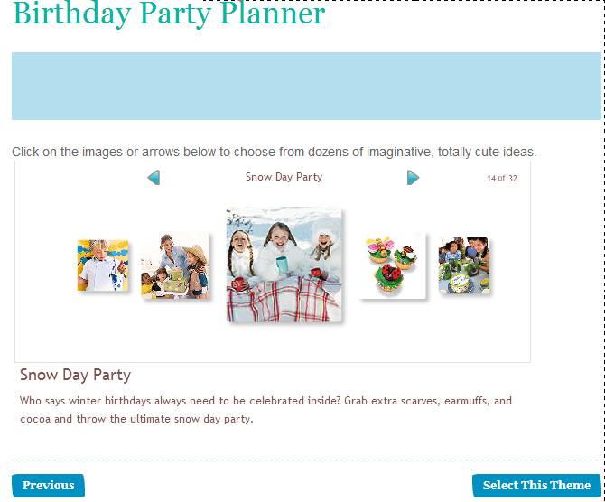The height and width of the screenshot is (502, 605).
Task: Click the 14 of 32 counter
Action: tap(501, 178)
